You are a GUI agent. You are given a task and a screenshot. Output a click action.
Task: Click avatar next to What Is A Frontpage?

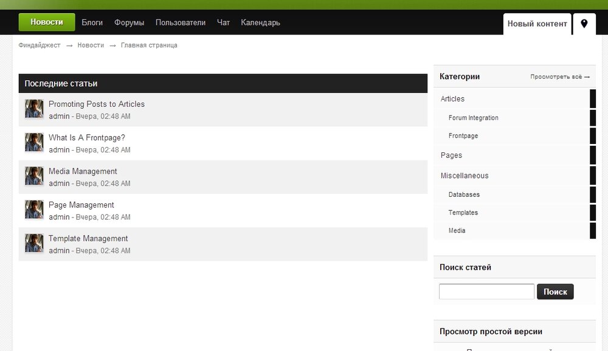click(x=34, y=143)
